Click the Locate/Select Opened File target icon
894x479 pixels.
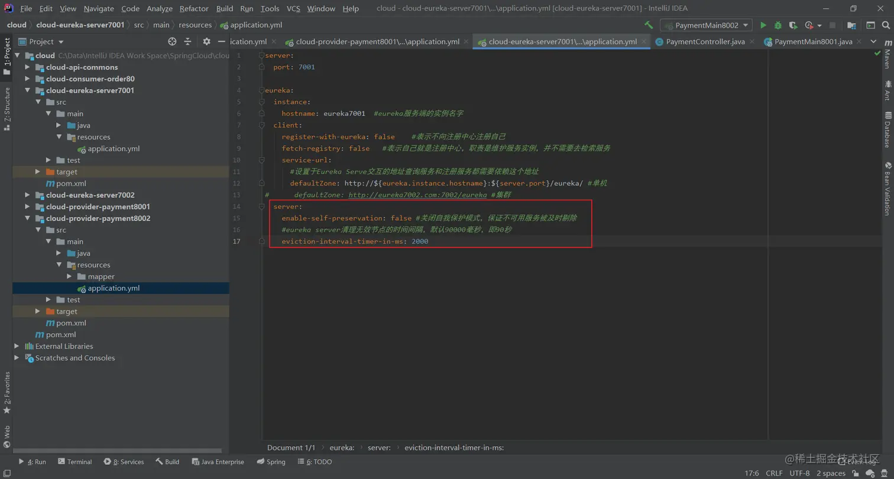click(x=172, y=41)
